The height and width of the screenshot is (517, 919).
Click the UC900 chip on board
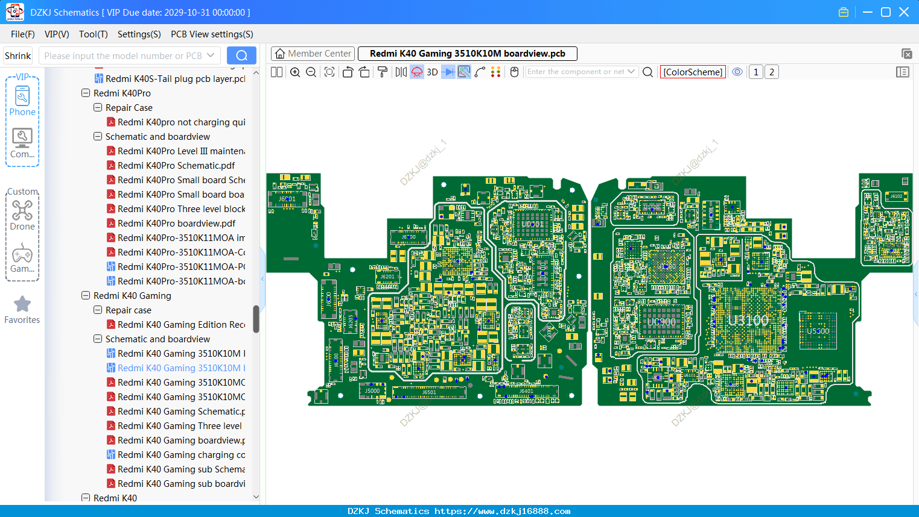[x=661, y=322]
